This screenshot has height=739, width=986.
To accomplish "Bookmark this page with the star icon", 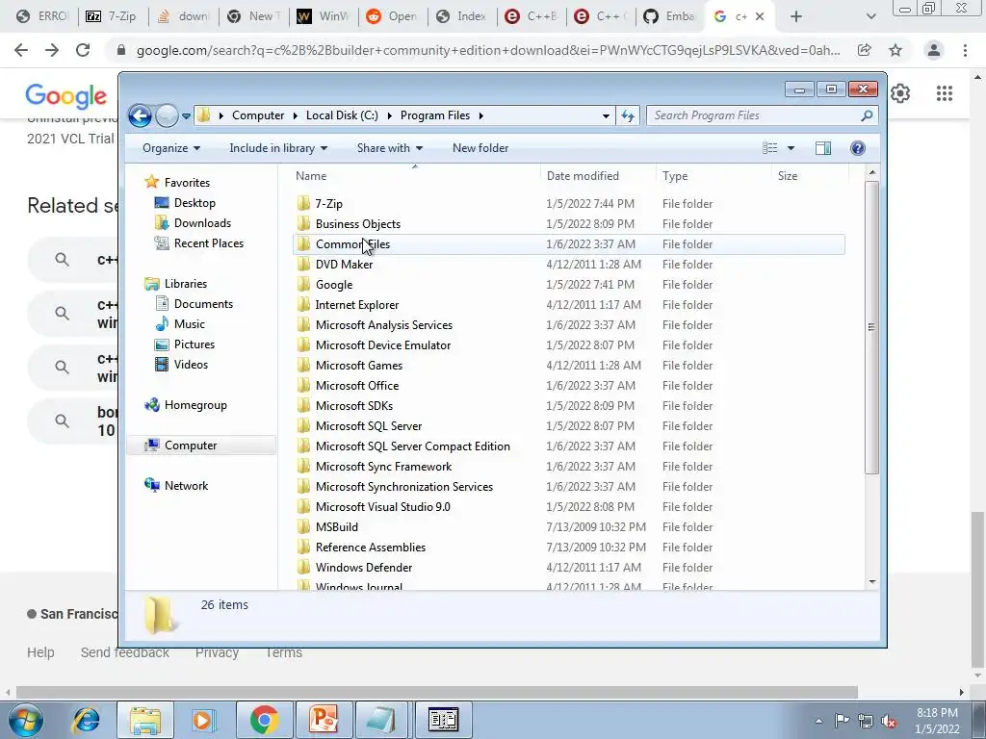I will (x=895, y=50).
